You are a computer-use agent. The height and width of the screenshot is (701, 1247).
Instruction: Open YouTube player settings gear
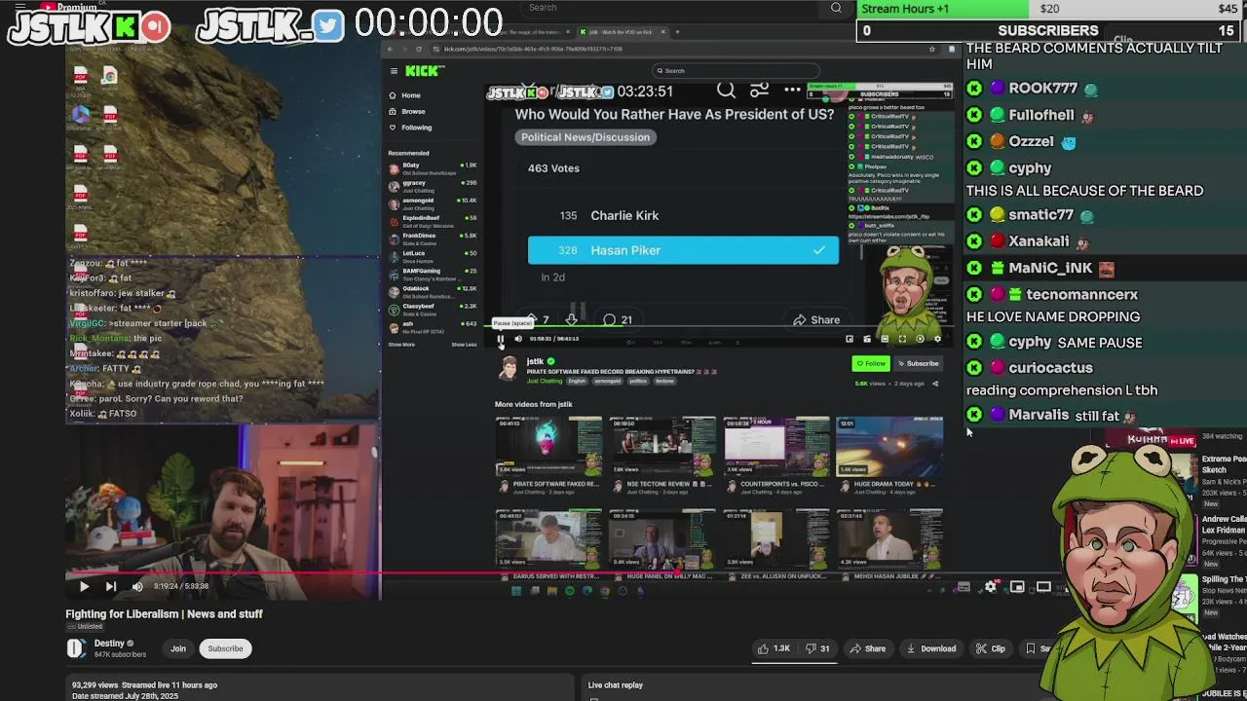click(991, 587)
